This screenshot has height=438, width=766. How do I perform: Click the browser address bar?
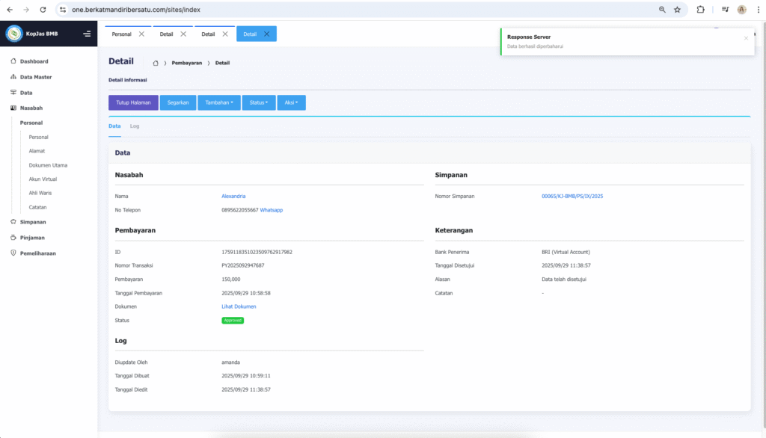click(x=359, y=10)
